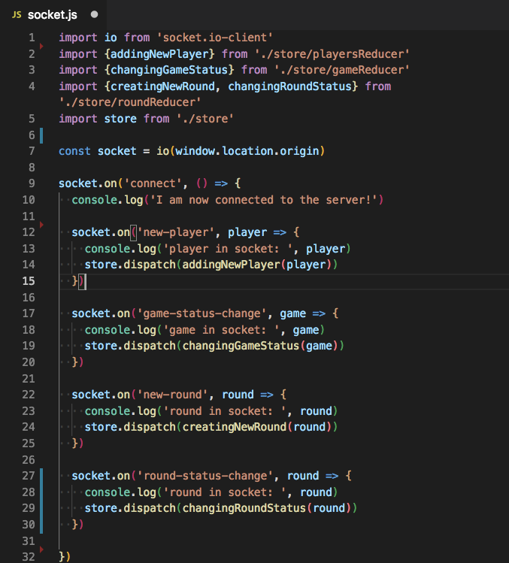Click the modified-line marker beside line 6
Viewport: 509px width, 563px height.
coord(41,135)
